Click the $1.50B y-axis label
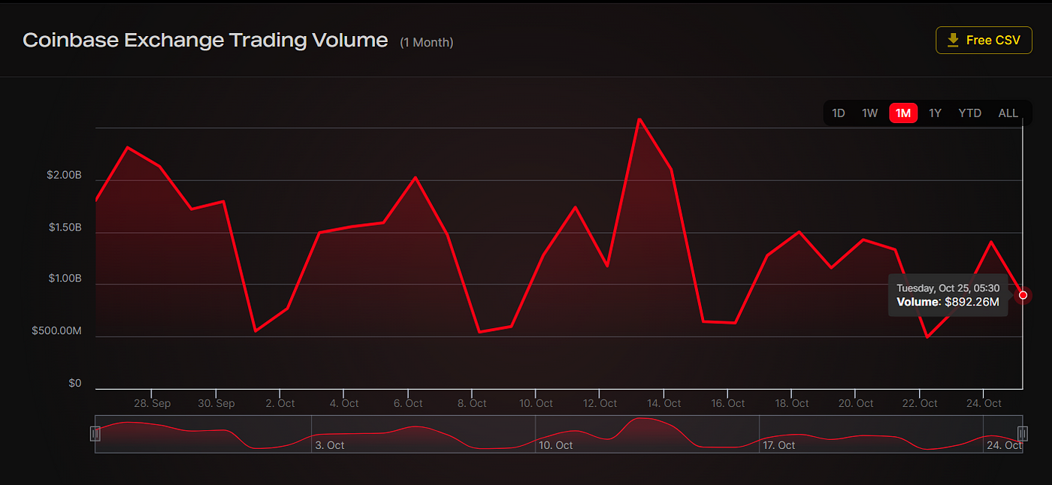Image resolution: width=1052 pixels, height=485 pixels. (x=65, y=227)
